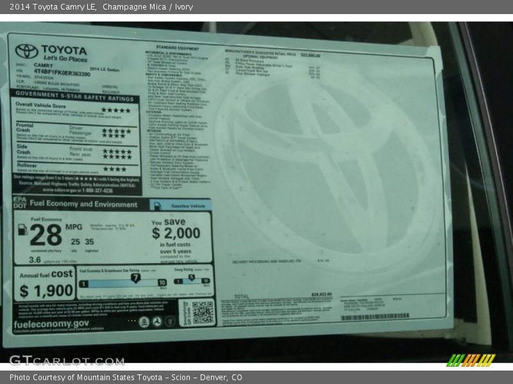This screenshot has height=384, width=513.
Task: Click the fuel pump icon beside 28 MPG
Action: point(22,229)
